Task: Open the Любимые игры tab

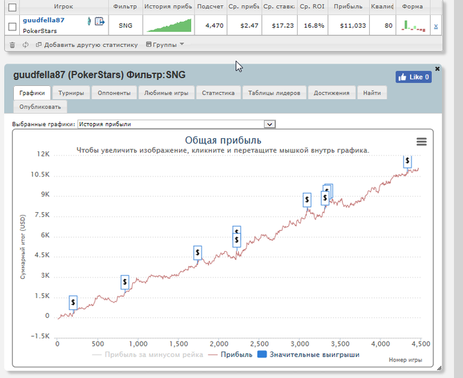Action: click(x=166, y=93)
